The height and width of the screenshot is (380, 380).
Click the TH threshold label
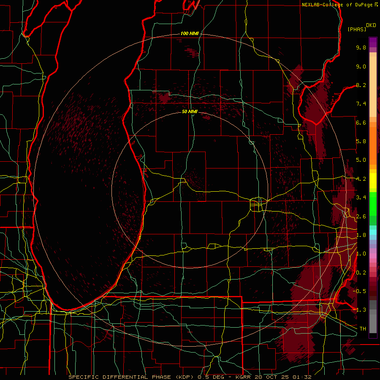(363, 328)
